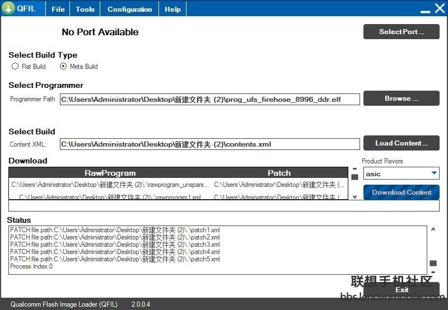The height and width of the screenshot is (310, 448).
Task: Click the Exit button
Action: tap(401, 289)
